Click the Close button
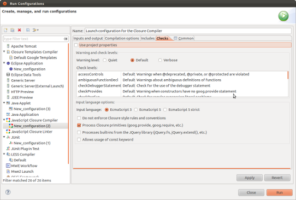Image resolution: width=296 pixels, height=200 pixels. pos(251,193)
